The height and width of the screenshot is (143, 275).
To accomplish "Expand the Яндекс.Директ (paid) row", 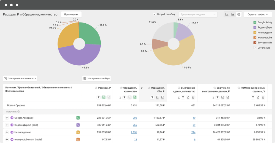I will [x=7, y=125].
